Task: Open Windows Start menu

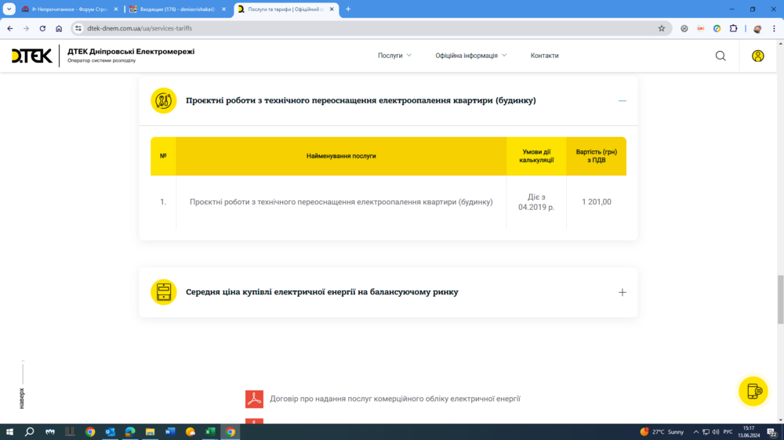Action: (x=9, y=431)
